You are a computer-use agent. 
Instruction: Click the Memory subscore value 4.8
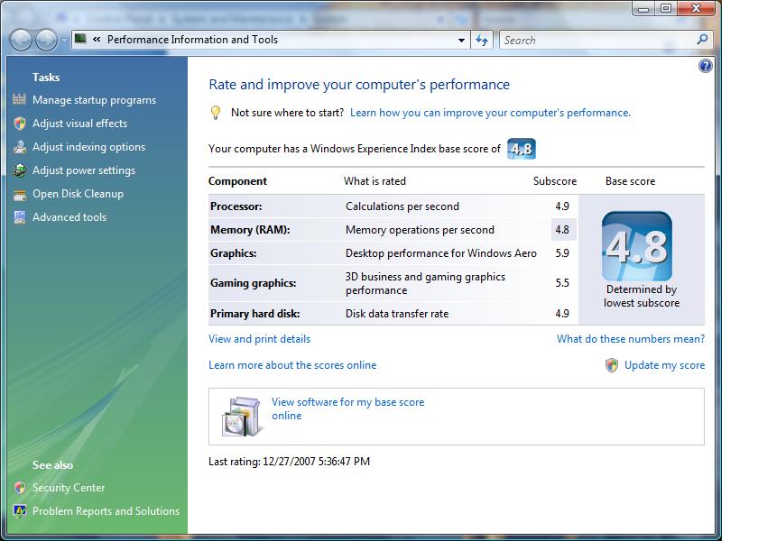[562, 230]
